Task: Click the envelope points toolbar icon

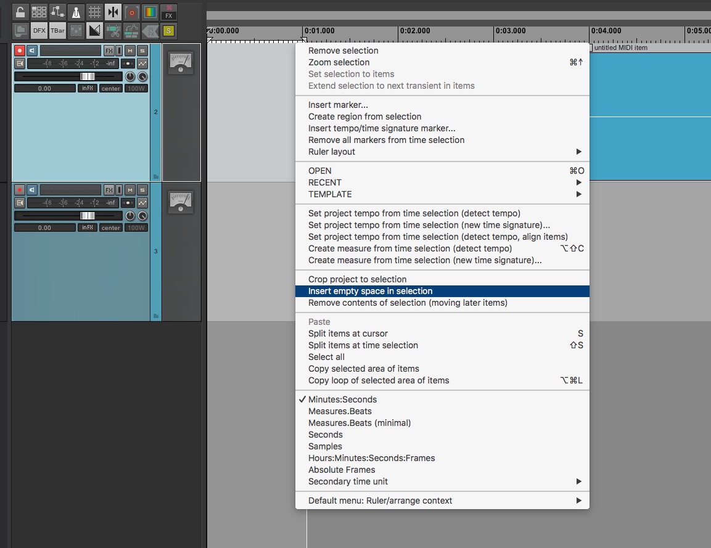Action: click(x=132, y=30)
